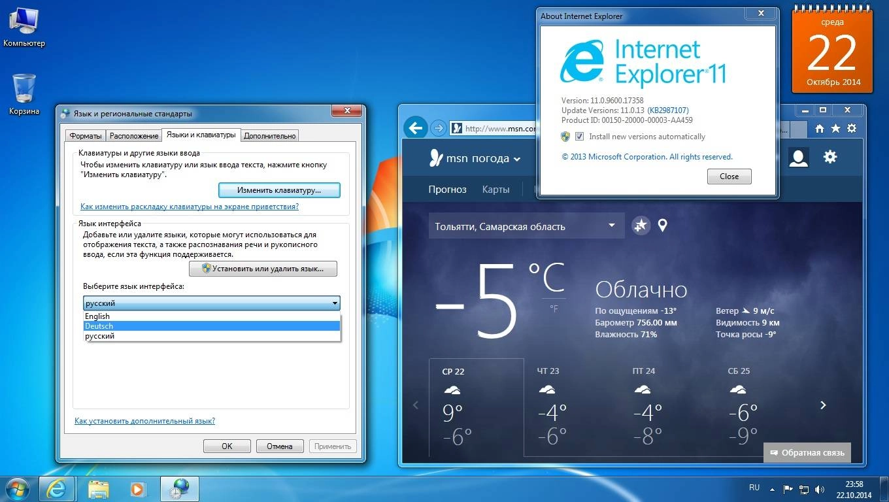The height and width of the screenshot is (502, 889).
Task: Click the calendar gadget showing 22
Action: [832, 51]
